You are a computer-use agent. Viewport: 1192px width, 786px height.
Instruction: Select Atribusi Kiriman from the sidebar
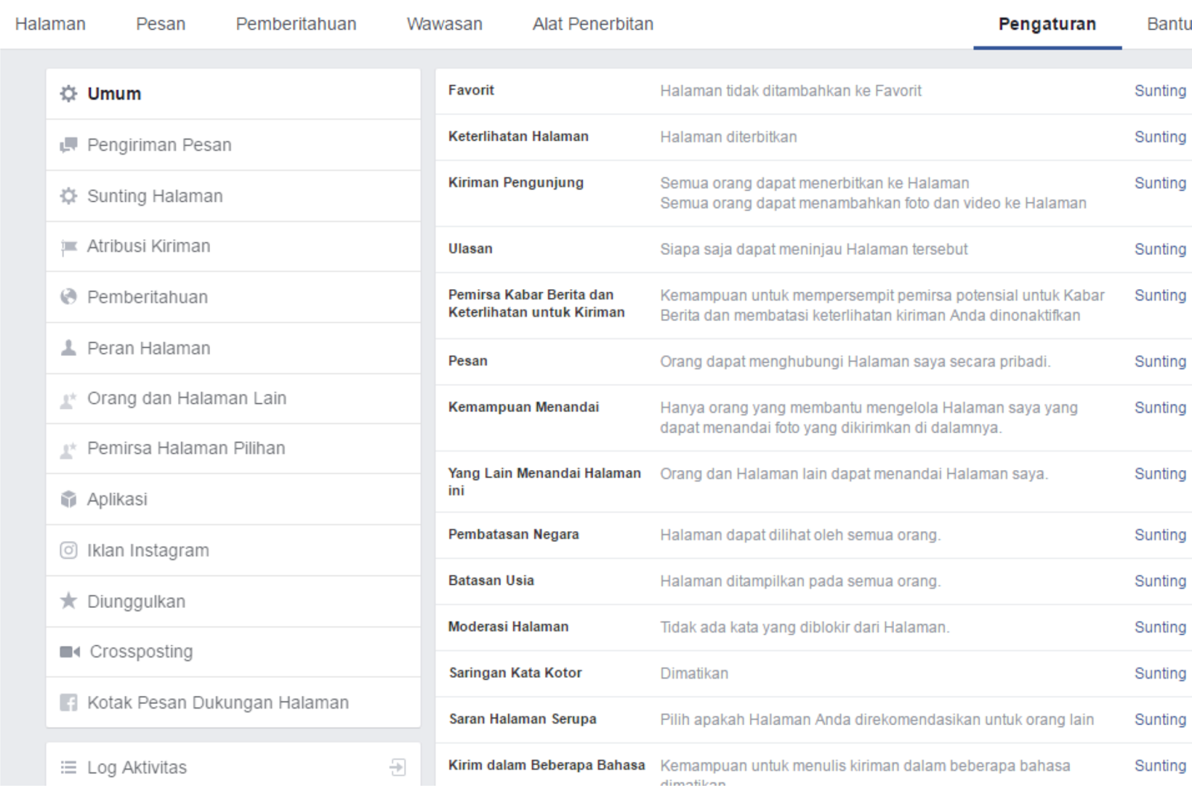[149, 246]
